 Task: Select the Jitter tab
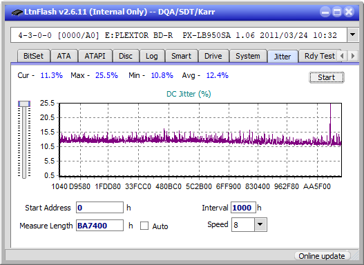coord(282,57)
